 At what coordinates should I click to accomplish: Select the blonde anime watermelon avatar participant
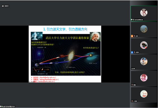144,94
